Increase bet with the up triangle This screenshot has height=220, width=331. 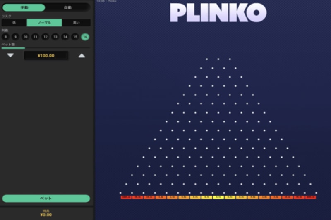pos(82,56)
